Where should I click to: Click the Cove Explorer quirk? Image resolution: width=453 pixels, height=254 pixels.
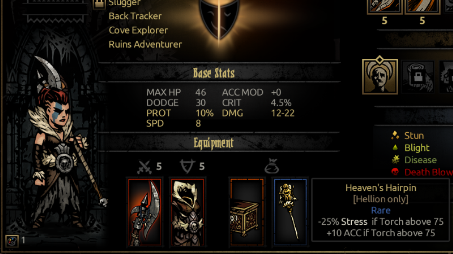138,30
